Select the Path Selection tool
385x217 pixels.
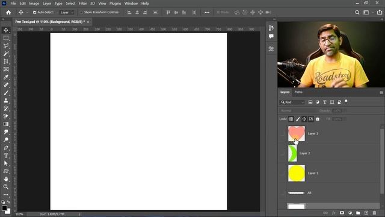pos(6,163)
